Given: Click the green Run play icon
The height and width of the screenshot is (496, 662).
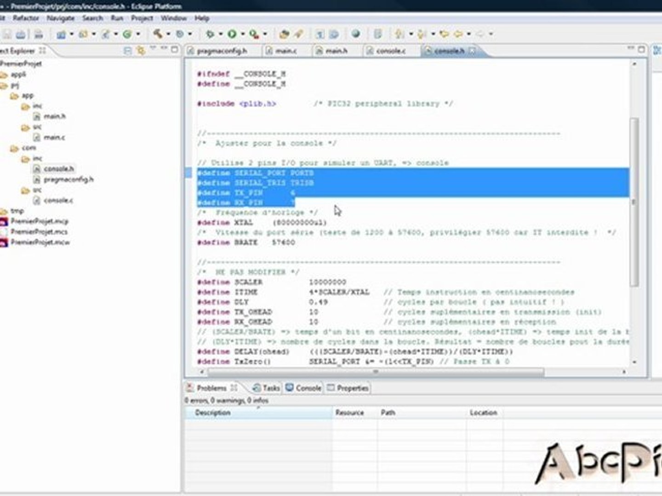Looking at the screenshot, I should click(x=232, y=34).
